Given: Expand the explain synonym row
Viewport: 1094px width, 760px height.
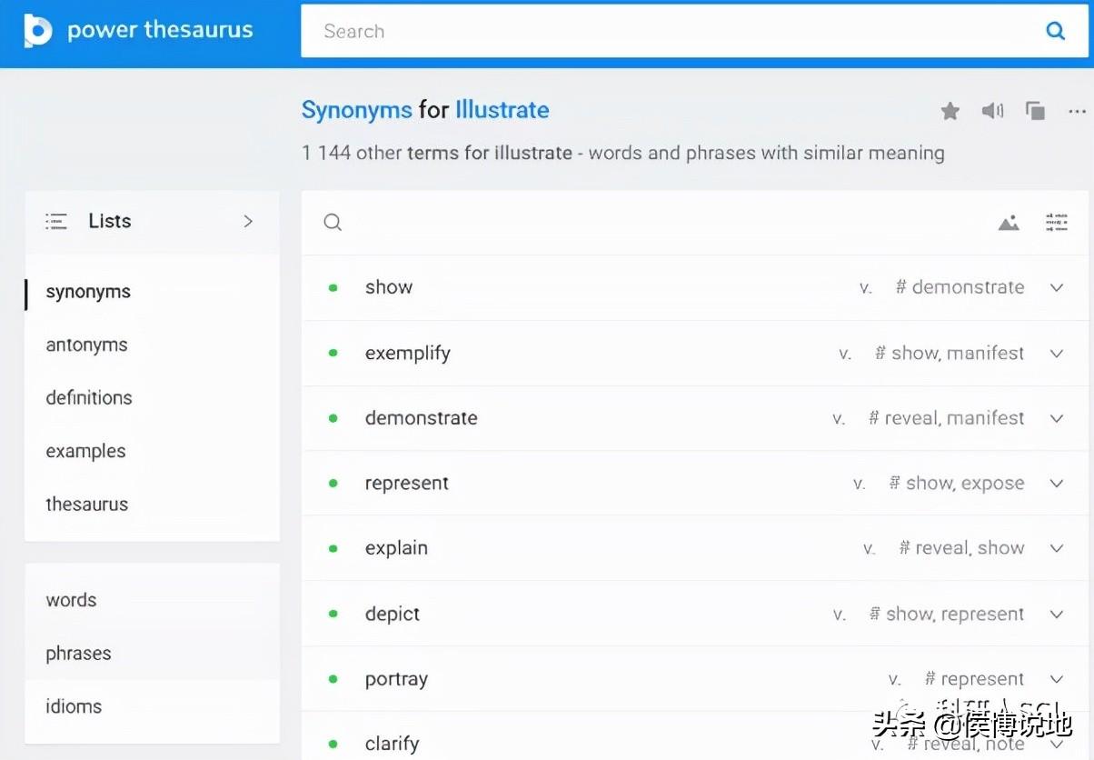Looking at the screenshot, I should click(1057, 548).
